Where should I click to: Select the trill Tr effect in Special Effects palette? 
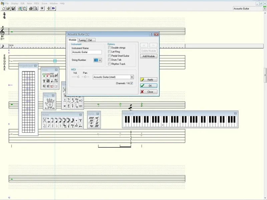69,100
